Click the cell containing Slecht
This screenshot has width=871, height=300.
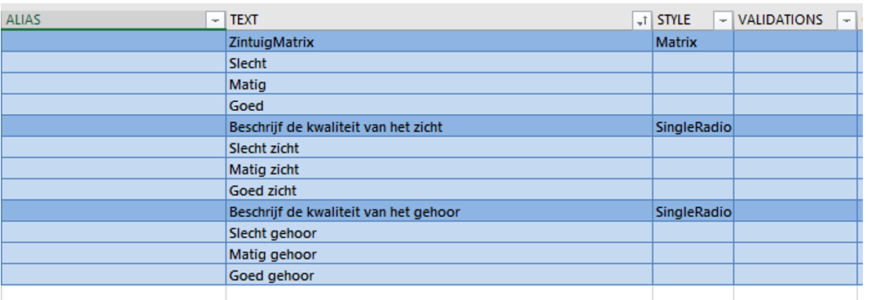(x=439, y=64)
